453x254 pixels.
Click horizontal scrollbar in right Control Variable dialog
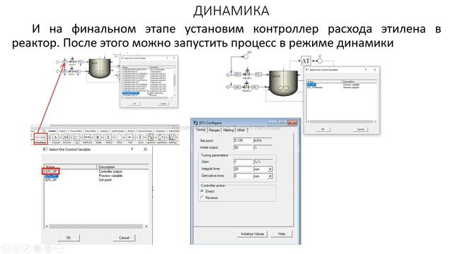tap(342, 121)
